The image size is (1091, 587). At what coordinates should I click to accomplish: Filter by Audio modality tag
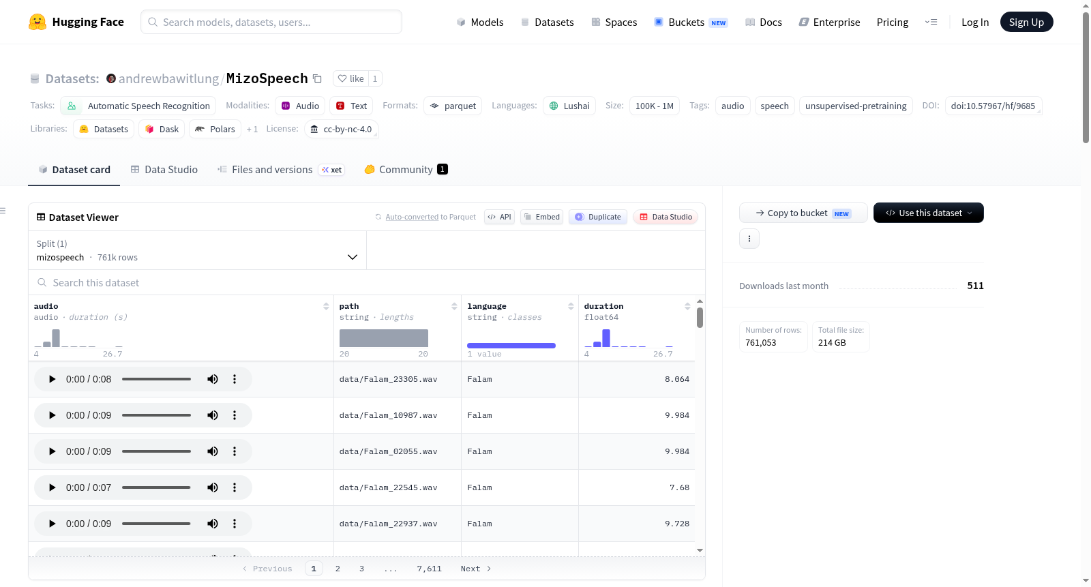point(301,106)
